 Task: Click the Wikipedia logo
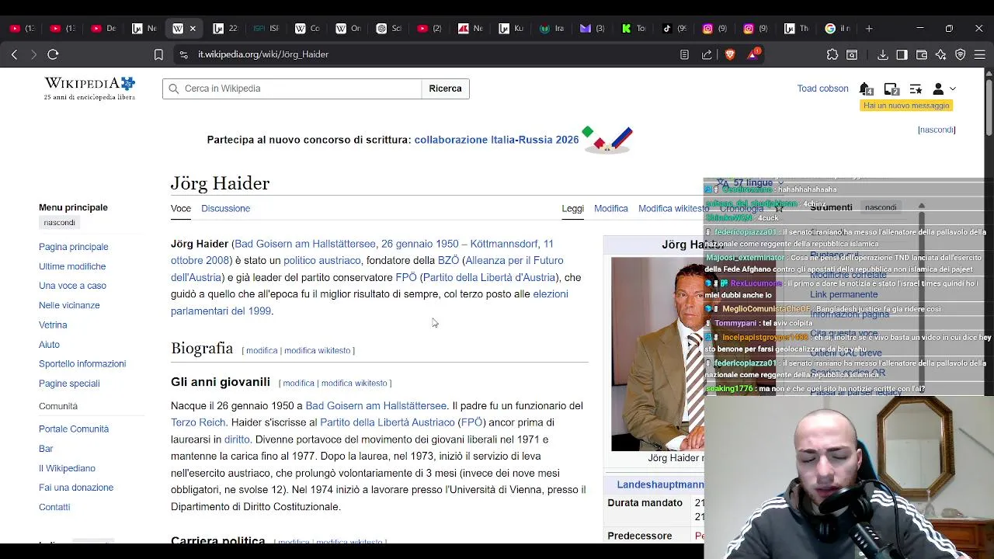[90, 89]
